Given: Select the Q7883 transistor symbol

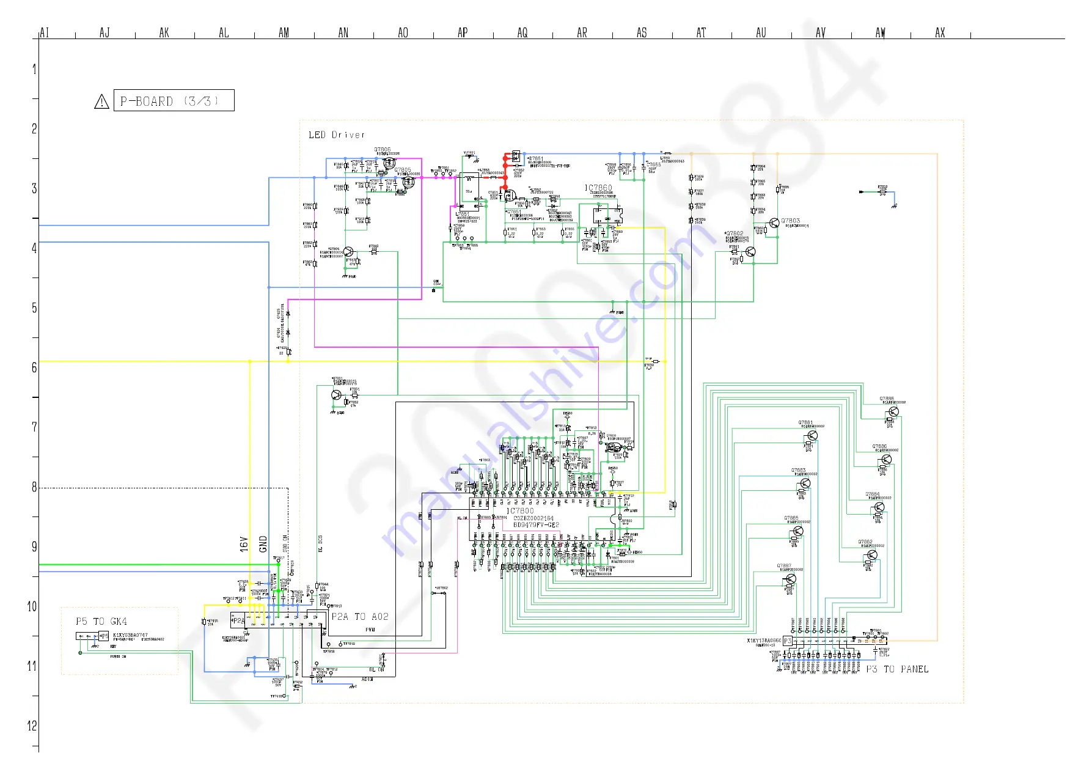Looking at the screenshot, I should tap(805, 483).
